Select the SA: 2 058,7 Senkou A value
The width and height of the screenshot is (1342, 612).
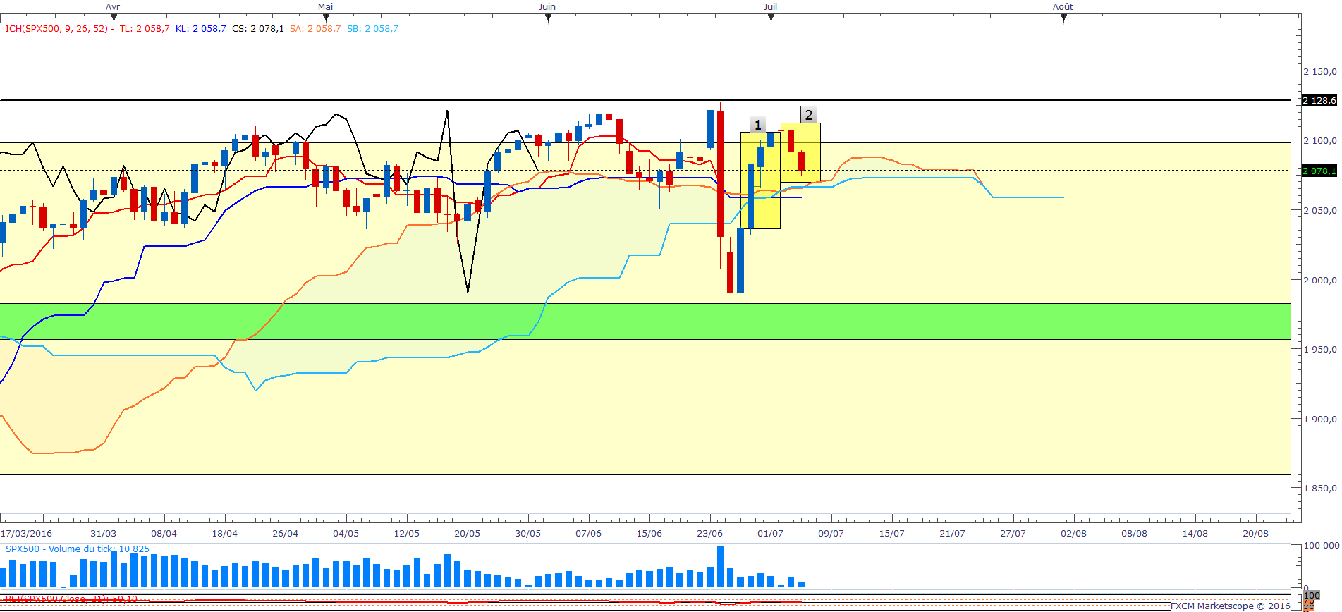coord(315,29)
